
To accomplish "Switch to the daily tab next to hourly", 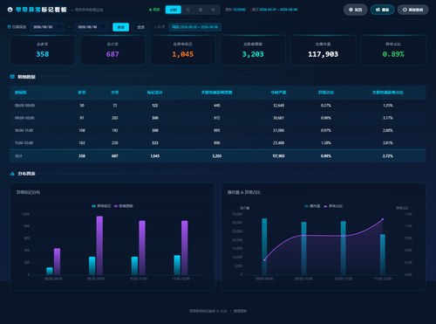I will 187,10.
